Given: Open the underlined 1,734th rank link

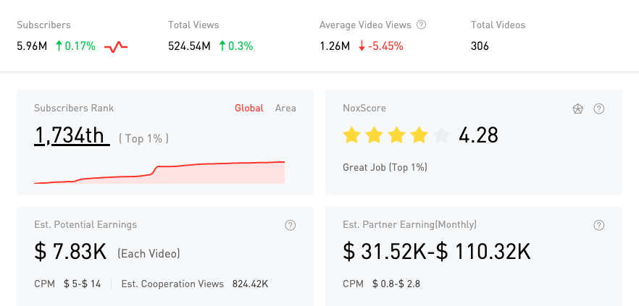Looking at the screenshot, I should (71, 135).
